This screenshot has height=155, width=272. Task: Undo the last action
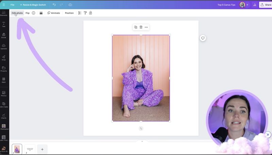tap(54, 5)
